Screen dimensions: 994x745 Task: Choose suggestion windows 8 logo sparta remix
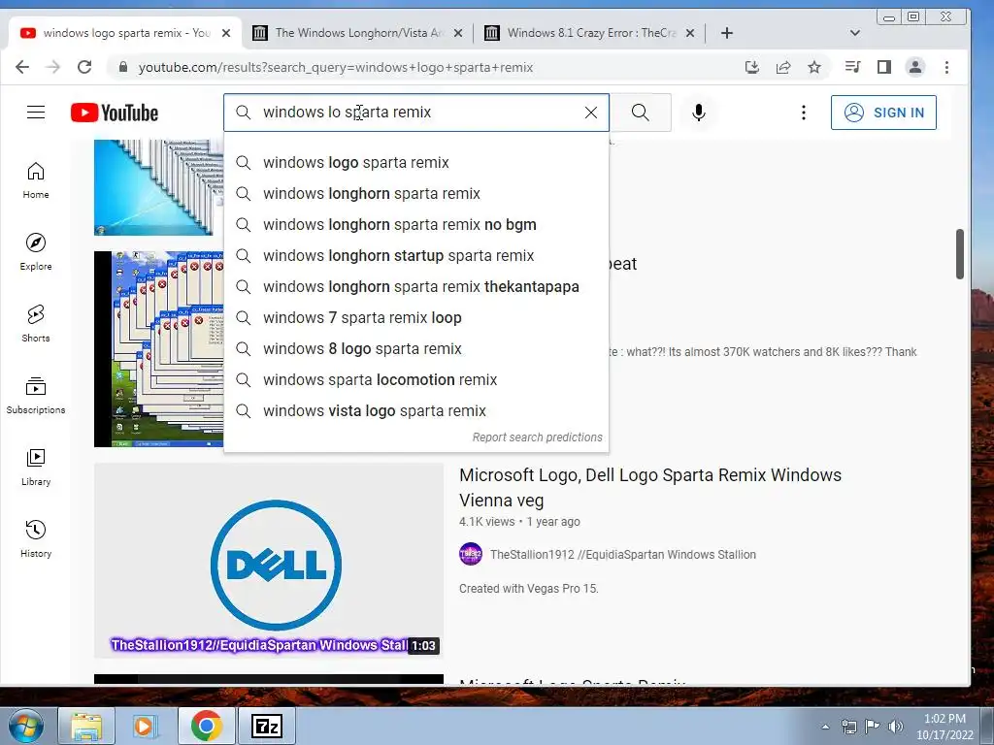click(x=415, y=349)
